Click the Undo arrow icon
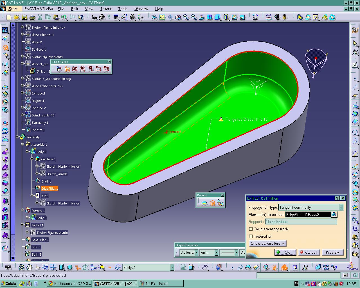Image resolution: width=360 pixels, height=288 pixels. [x=64, y=17]
